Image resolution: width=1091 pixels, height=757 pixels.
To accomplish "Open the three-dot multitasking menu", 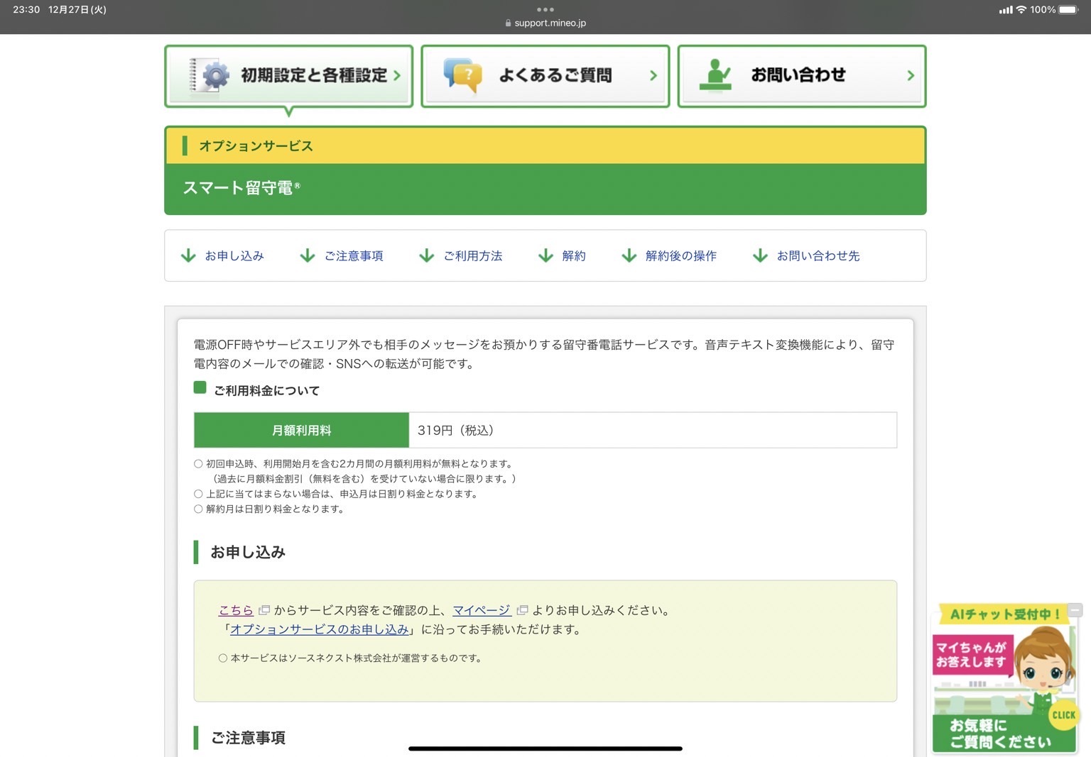I will (x=545, y=9).
